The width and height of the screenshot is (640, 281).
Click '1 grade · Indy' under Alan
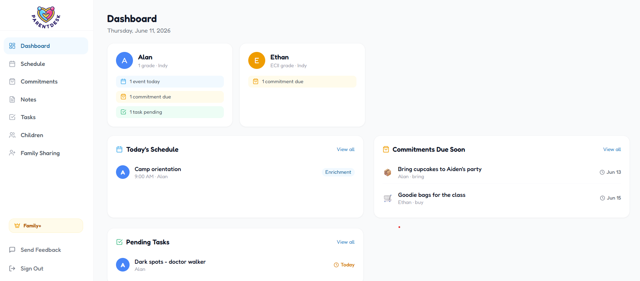pos(153,65)
